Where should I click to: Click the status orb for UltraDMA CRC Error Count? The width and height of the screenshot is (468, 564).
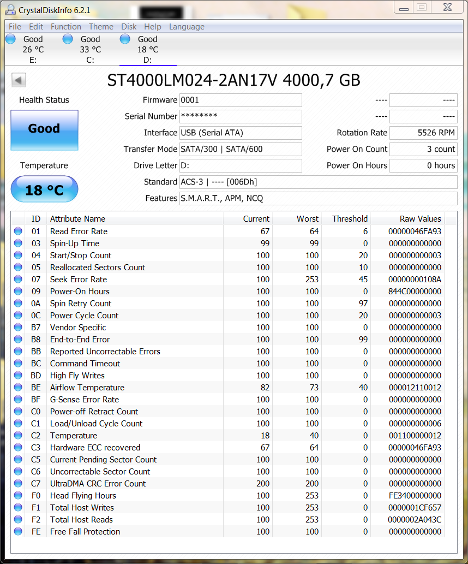point(18,483)
